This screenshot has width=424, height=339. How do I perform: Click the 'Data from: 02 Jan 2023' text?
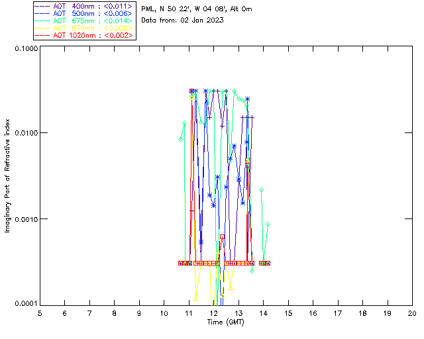coord(183,20)
